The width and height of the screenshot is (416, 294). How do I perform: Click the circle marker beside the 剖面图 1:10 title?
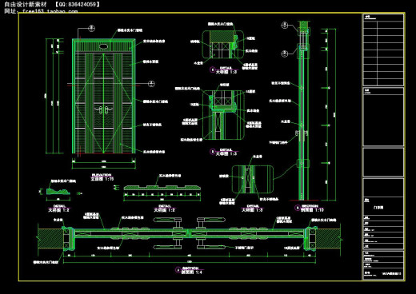[x=298, y=208]
